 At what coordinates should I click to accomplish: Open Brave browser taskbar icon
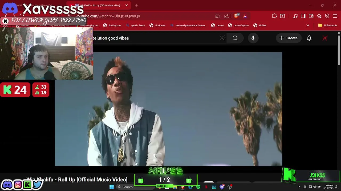183,187
